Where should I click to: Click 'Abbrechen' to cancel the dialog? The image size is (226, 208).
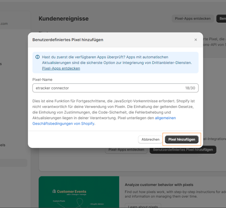pyautogui.click(x=150, y=139)
